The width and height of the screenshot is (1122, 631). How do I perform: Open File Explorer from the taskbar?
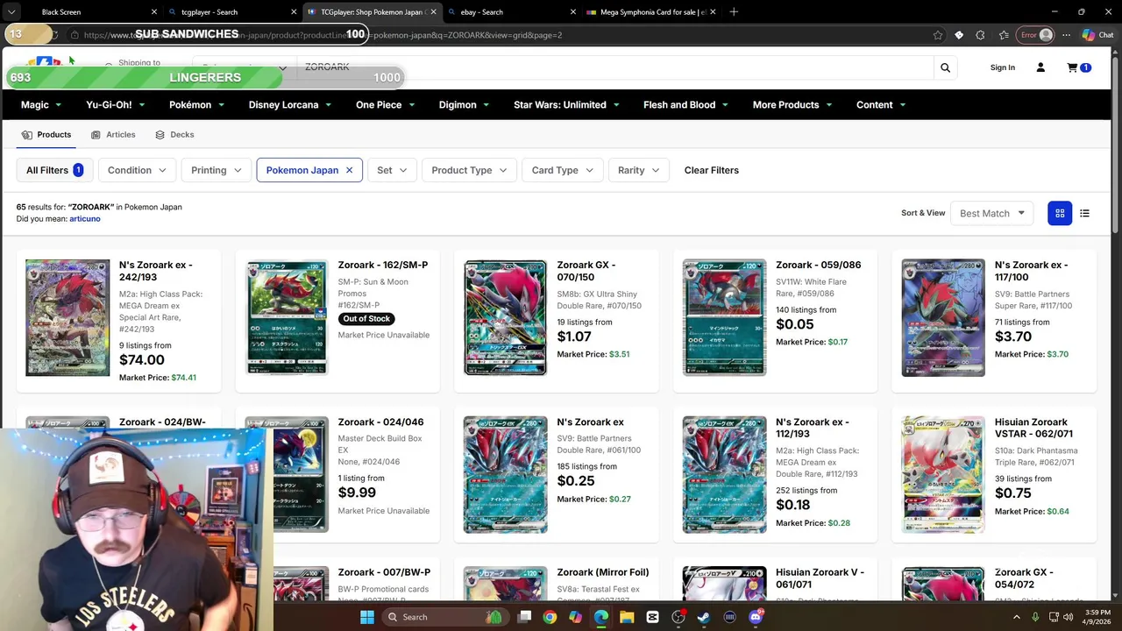pyautogui.click(x=627, y=617)
